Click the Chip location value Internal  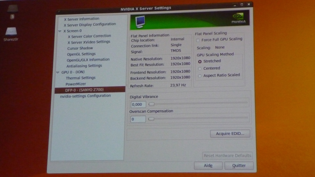tap(177, 39)
